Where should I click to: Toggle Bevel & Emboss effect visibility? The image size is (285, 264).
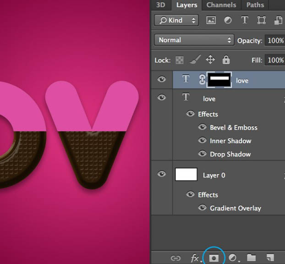pos(202,127)
